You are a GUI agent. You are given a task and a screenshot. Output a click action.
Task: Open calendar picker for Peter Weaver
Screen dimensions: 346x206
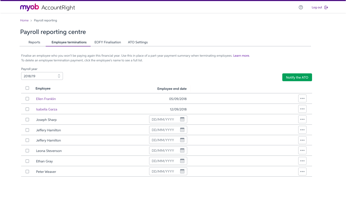182,172
